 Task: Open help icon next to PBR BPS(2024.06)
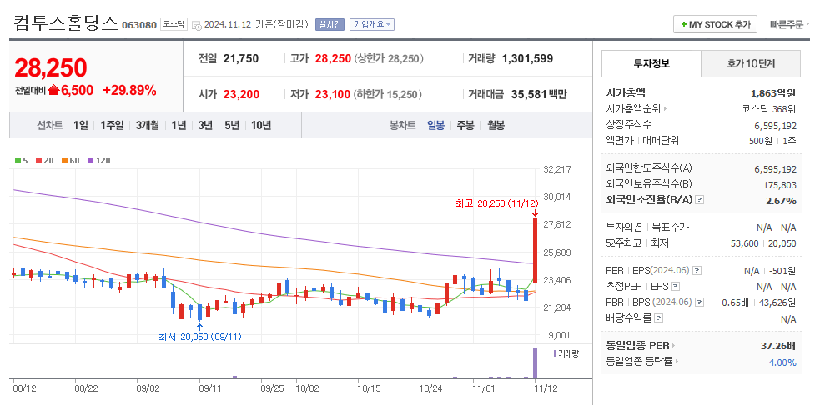(x=699, y=302)
